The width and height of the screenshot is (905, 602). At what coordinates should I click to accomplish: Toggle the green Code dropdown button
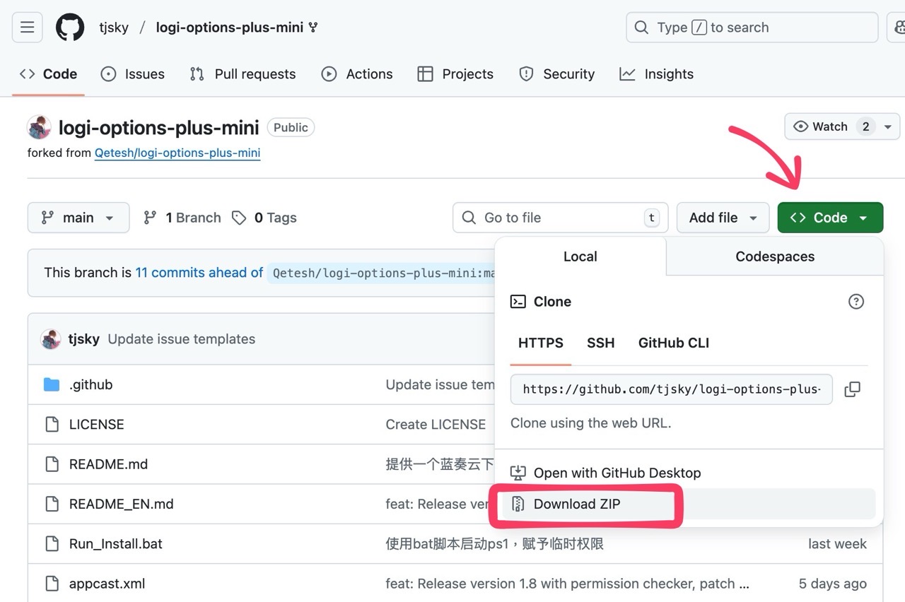829,218
